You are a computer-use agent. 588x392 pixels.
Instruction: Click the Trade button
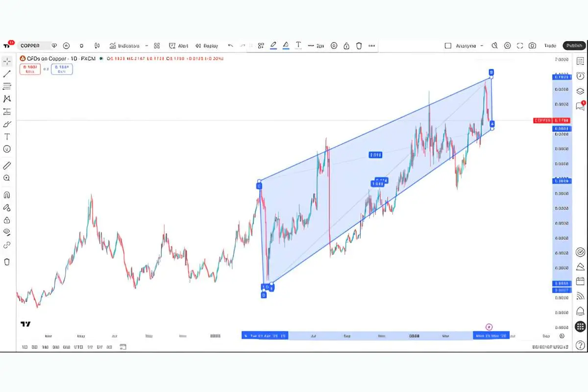[x=550, y=46]
